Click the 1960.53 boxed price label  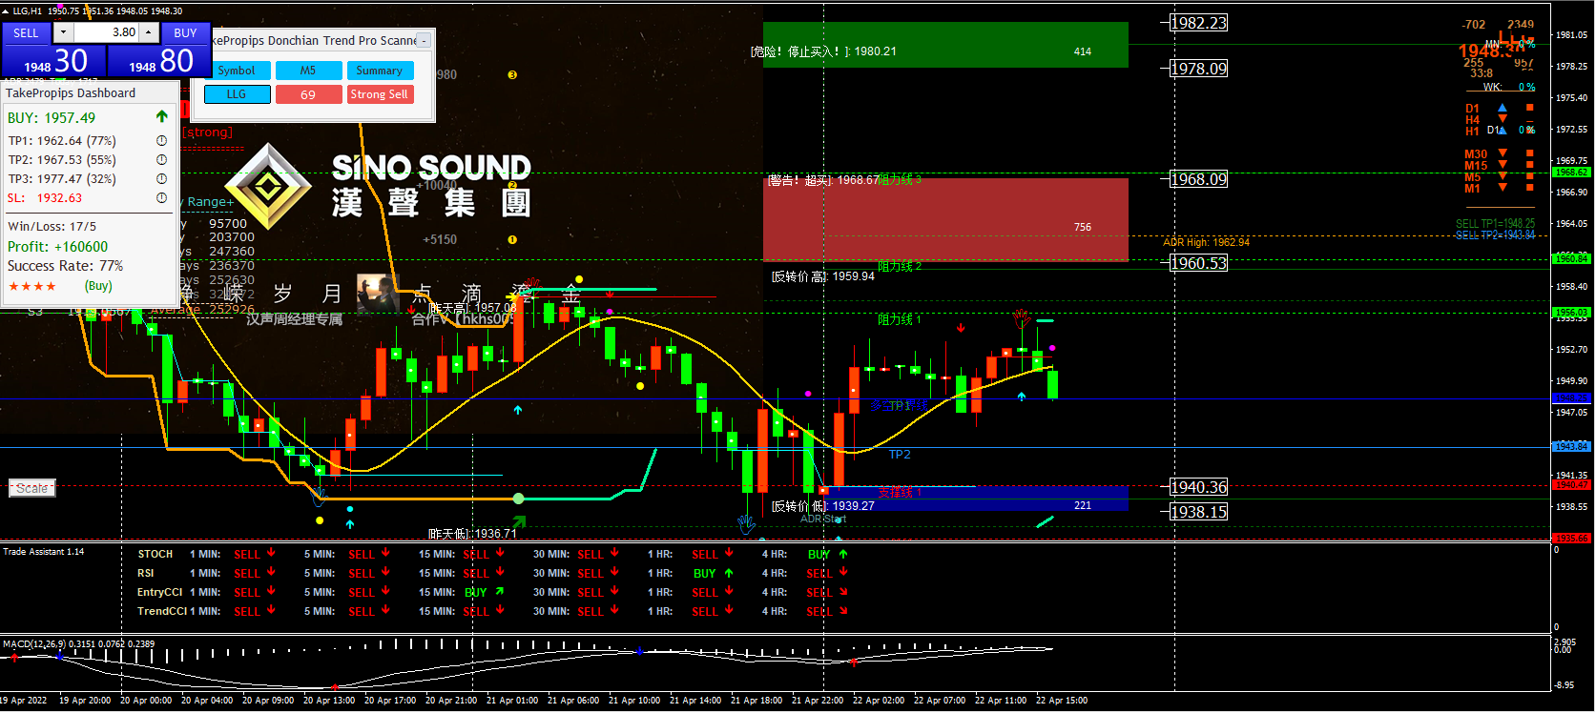click(x=1199, y=263)
